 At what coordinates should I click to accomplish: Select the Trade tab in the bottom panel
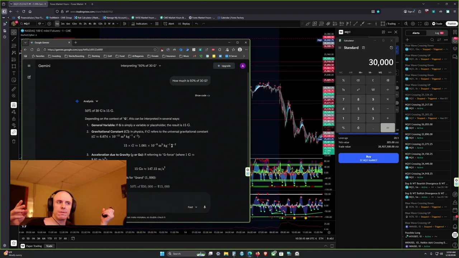point(49,246)
